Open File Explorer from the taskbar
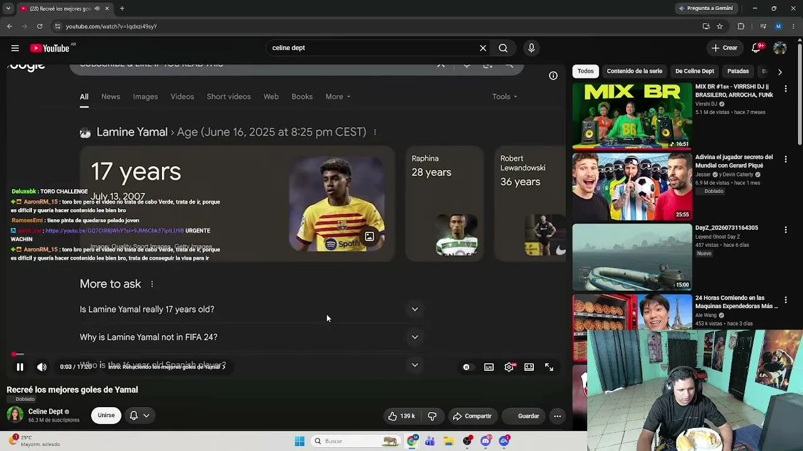 449,441
